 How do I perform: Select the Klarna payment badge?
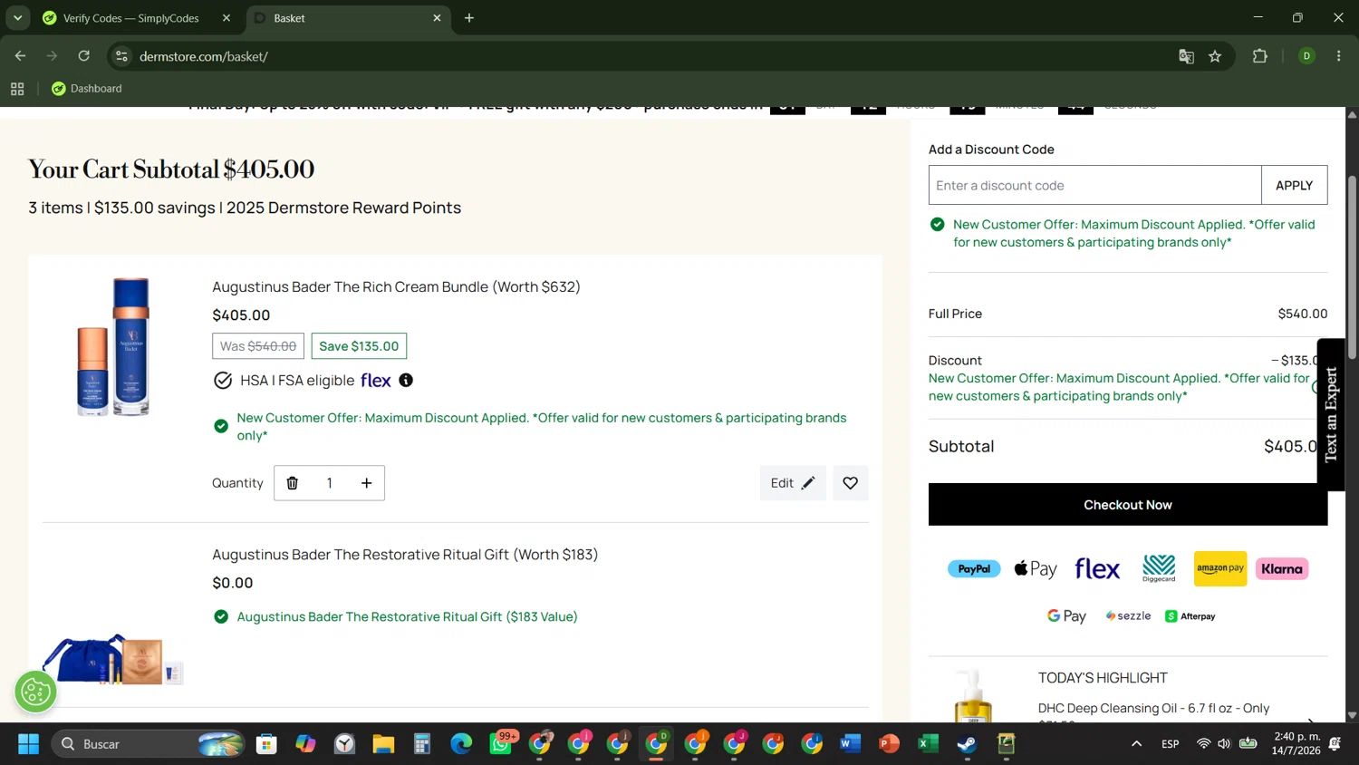(x=1281, y=569)
